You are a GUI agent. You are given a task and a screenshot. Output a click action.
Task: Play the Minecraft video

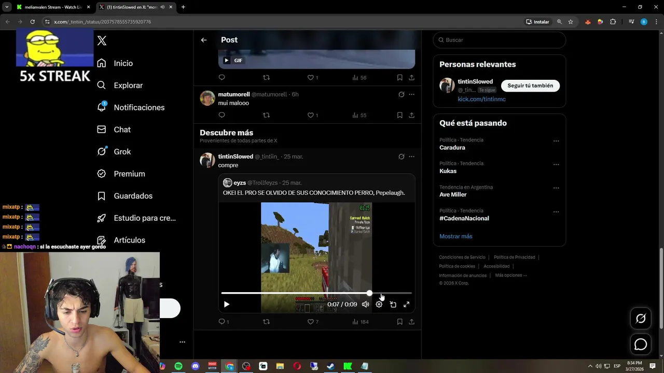(227, 305)
